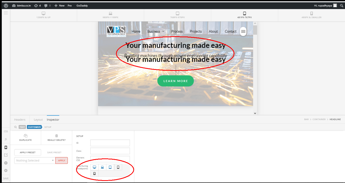Toggle hide on small phone breakpoint
The image size is (345, 183).
[94, 173]
